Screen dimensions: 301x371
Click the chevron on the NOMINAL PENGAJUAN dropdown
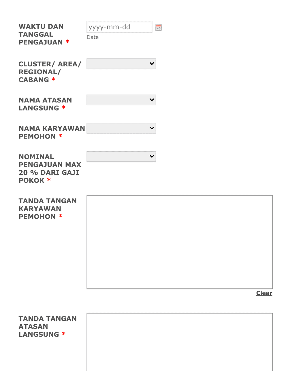point(152,156)
